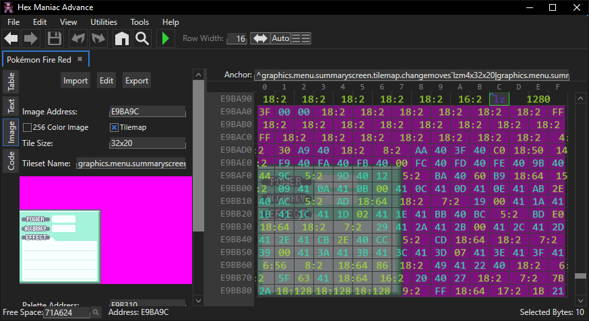Open search with the magnifying glass icon
The width and height of the screenshot is (589, 321).
[142, 38]
